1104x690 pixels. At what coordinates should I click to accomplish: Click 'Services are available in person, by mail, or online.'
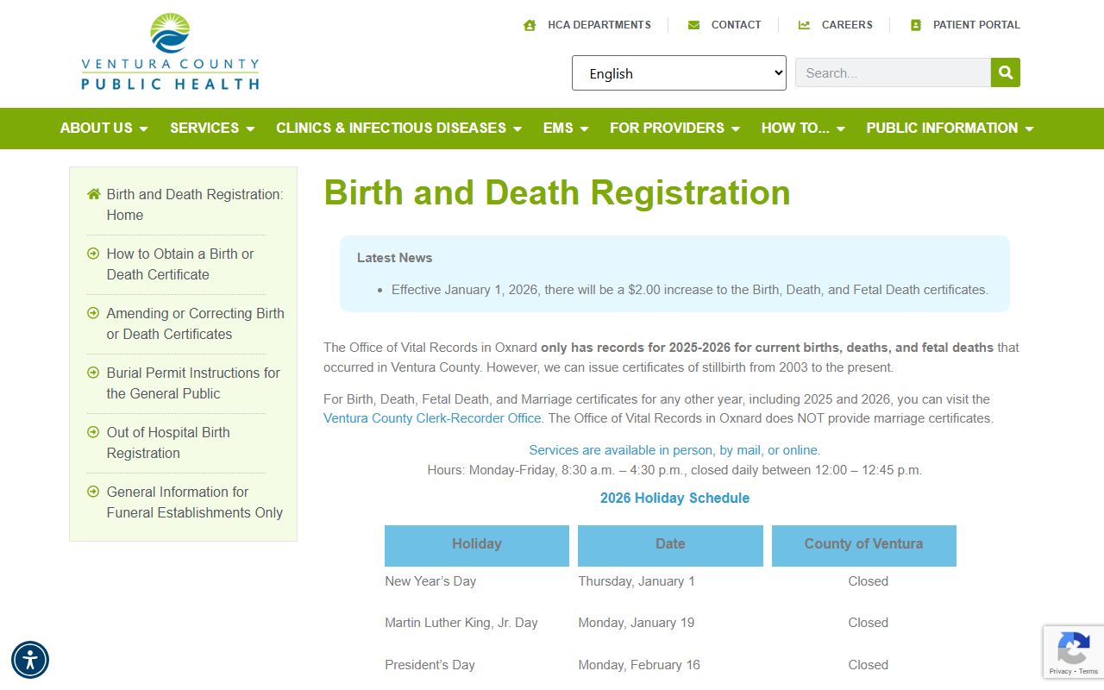tap(674, 450)
